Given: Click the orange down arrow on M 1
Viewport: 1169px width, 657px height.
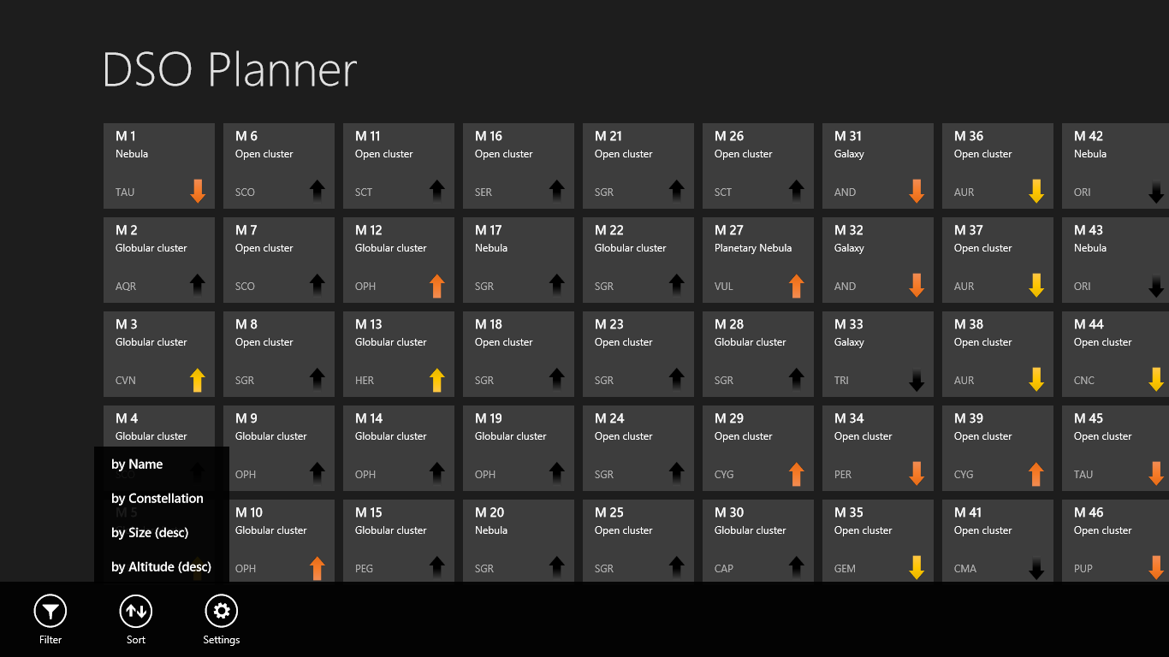Looking at the screenshot, I should pyautogui.click(x=198, y=191).
